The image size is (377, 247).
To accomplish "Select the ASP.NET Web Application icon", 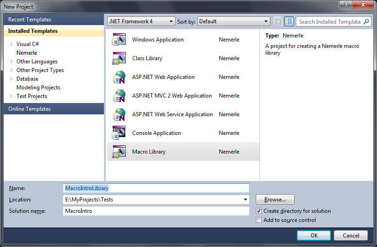I will pyautogui.click(x=119, y=77).
